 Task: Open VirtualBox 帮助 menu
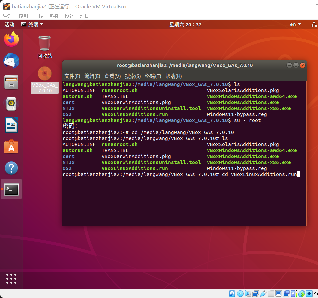[85, 16]
